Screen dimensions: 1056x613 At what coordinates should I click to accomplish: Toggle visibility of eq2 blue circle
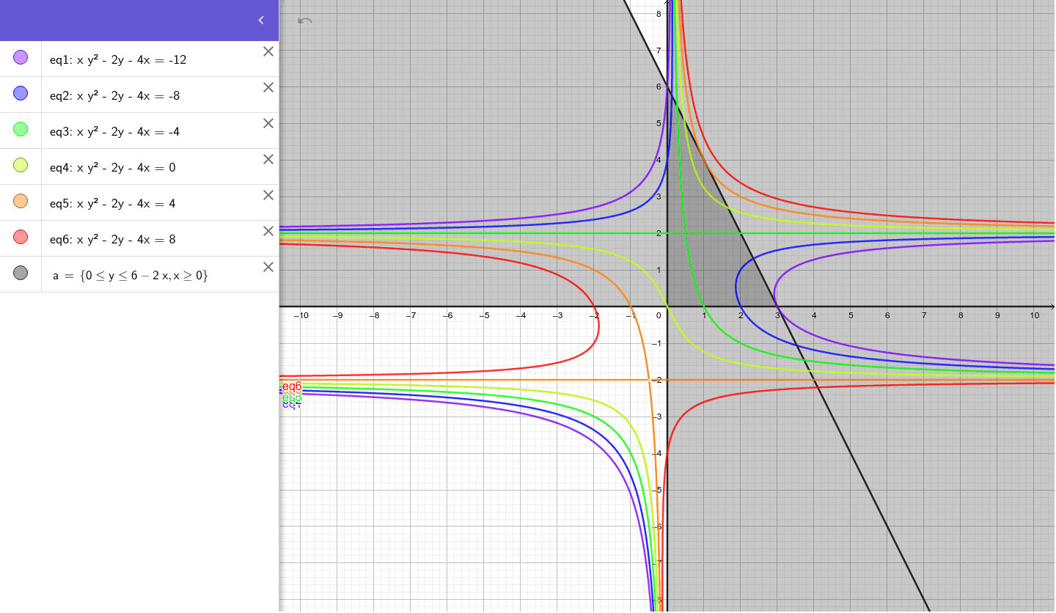21,93
